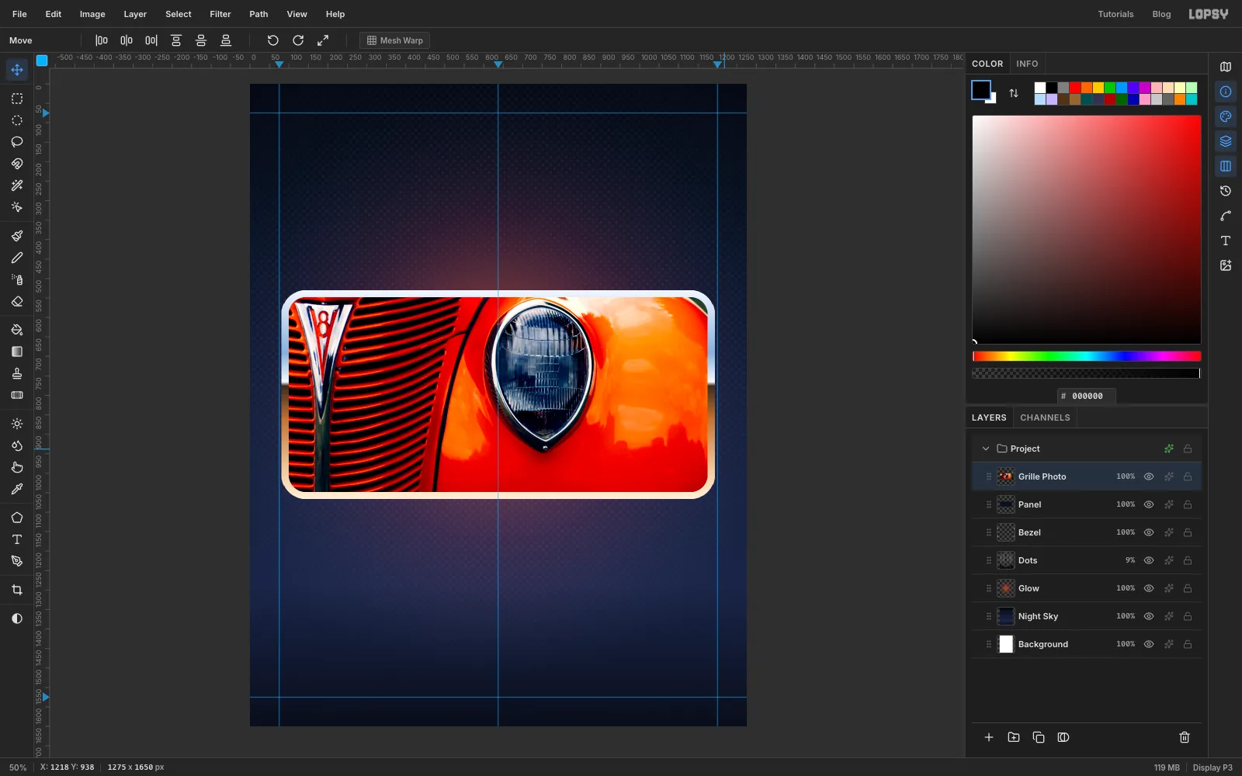Switch to the Info tab
Viewport: 1242px width, 776px height.
point(1027,64)
